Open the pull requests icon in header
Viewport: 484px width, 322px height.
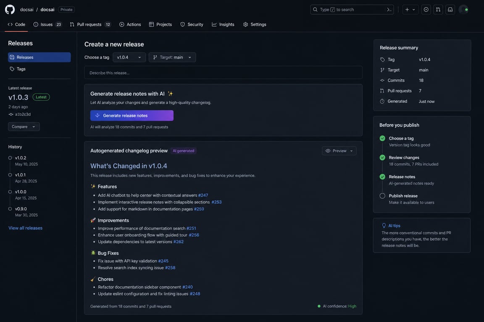438,10
